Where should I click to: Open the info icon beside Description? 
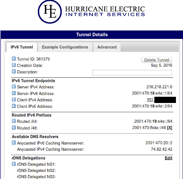tap(14, 72)
